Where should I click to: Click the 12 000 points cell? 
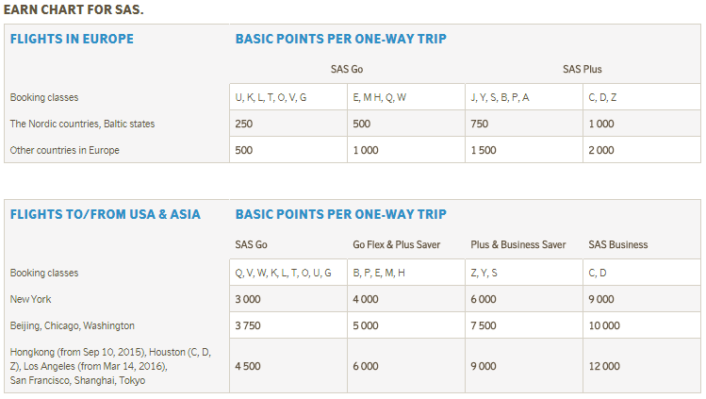604,366
